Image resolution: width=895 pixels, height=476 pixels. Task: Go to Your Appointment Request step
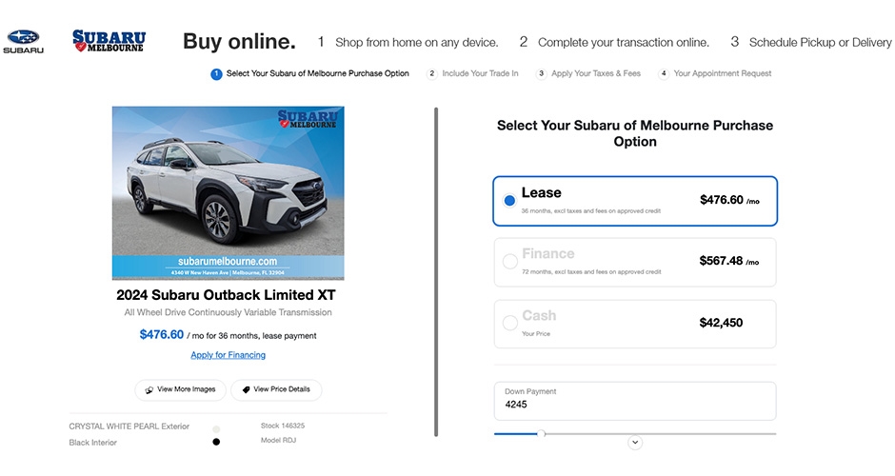click(x=722, y=73)
